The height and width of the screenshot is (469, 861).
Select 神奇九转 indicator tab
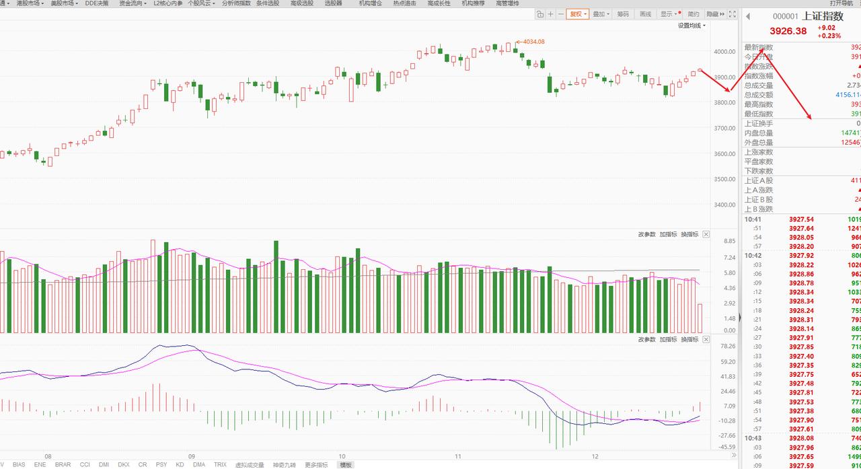pos(285,465)
